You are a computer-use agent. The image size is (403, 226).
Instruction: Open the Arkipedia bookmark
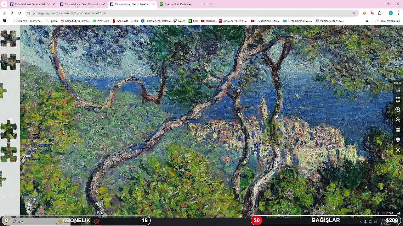point(27,21)
